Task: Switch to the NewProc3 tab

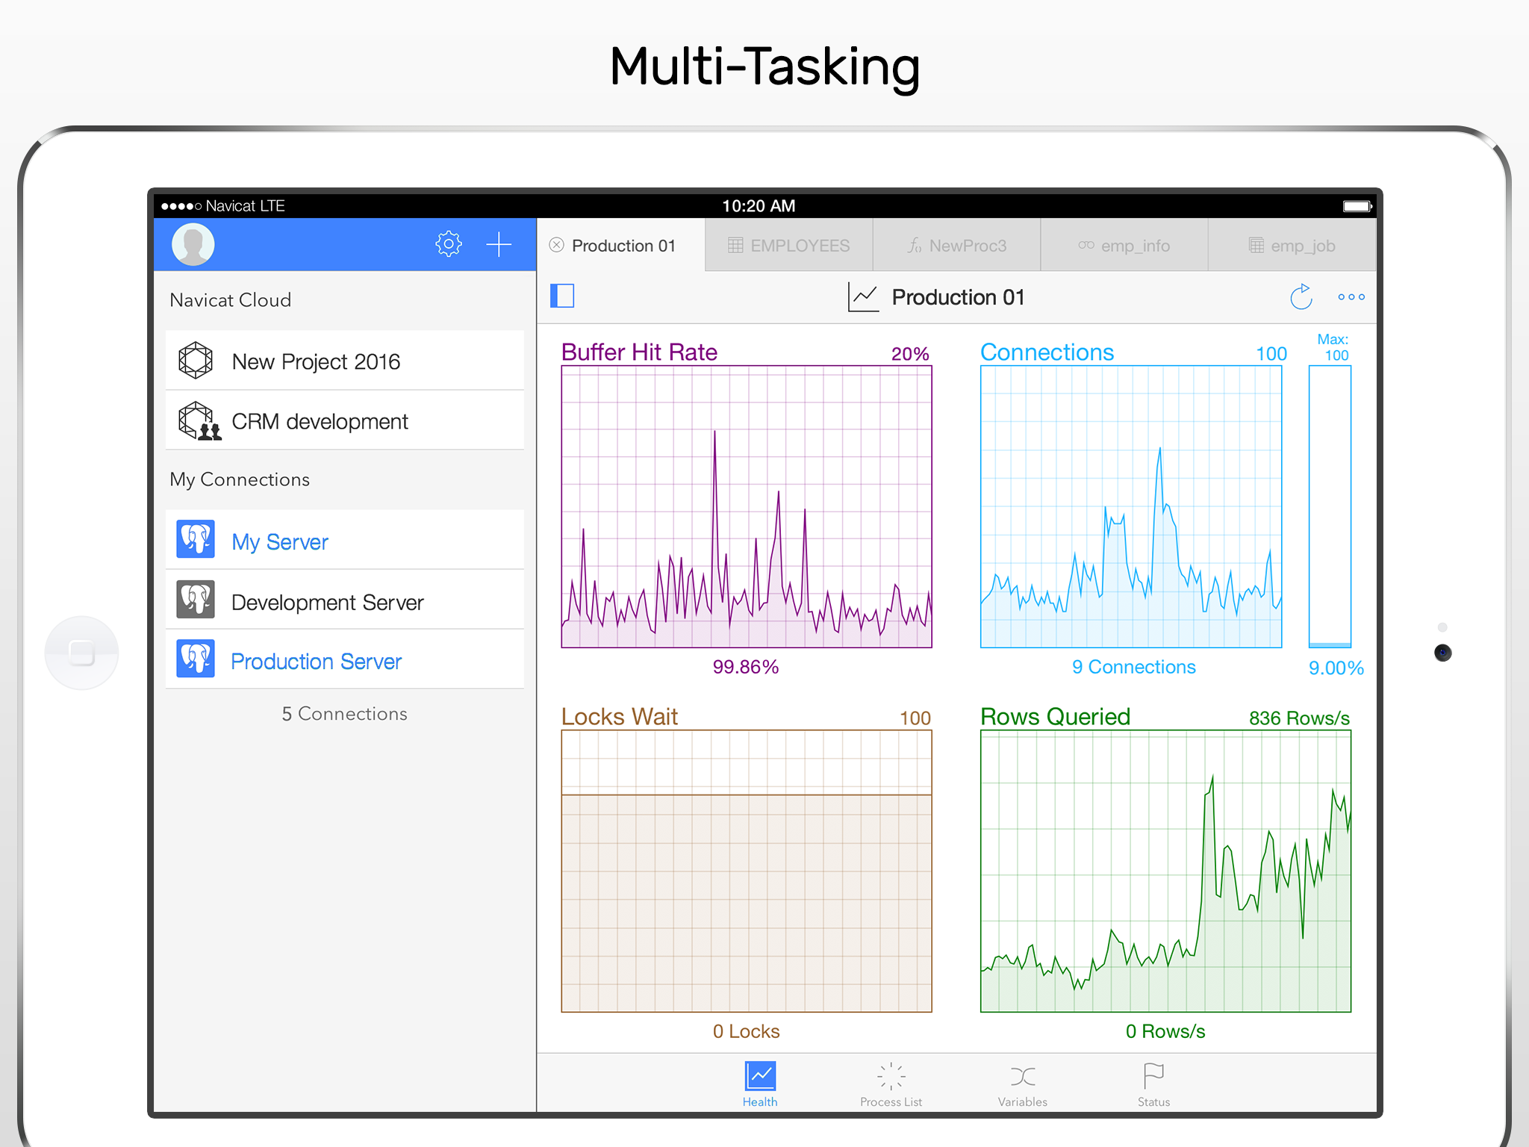Action: pyautogui.click(x=957, y=246)
